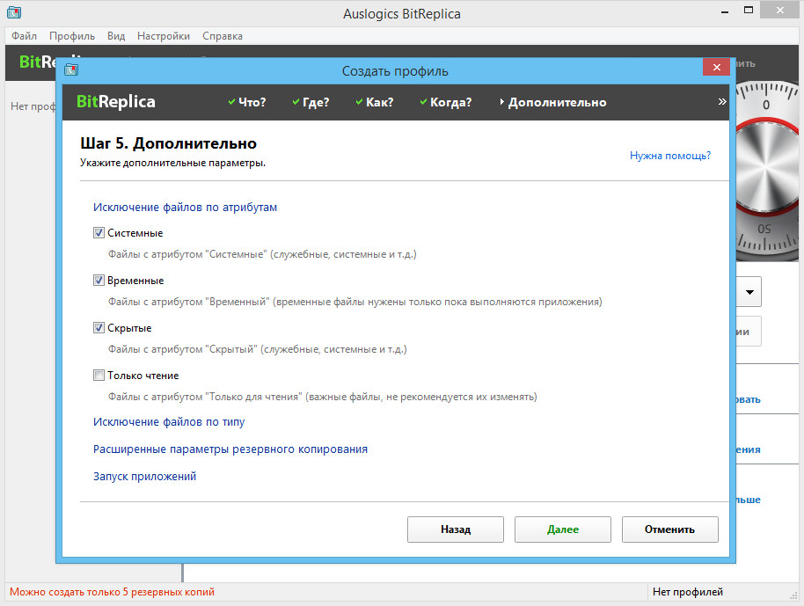Screen dimensions: 804x606
Task: Click the Назад button
Action: click(456, 529)
